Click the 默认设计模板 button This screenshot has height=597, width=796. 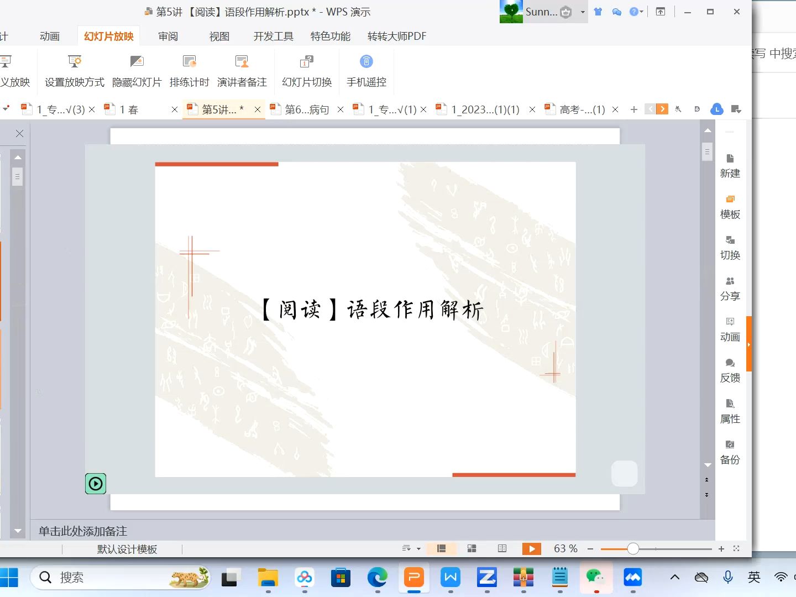click(125, 549)
